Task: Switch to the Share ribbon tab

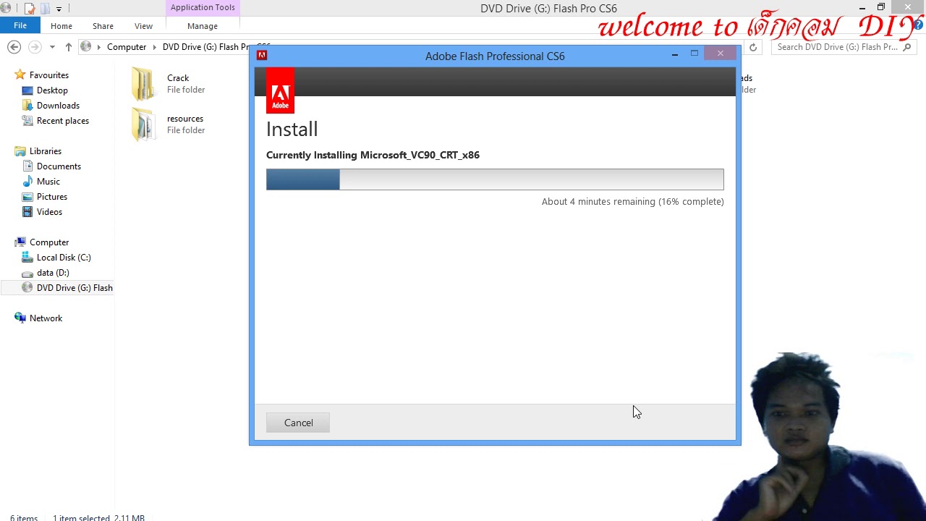Action: [103, 26]
